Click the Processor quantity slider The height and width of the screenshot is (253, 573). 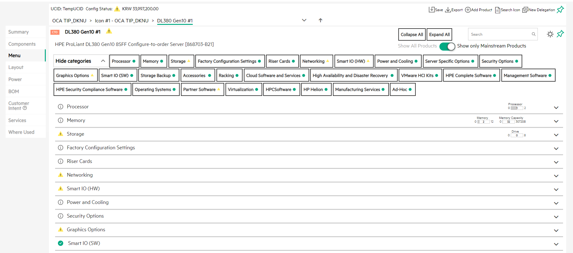pos(517,108)
